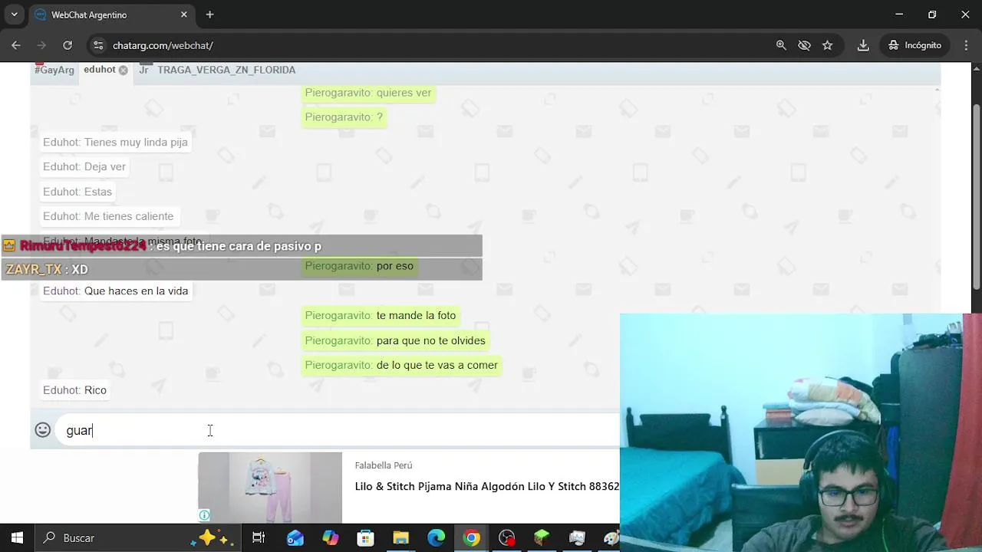Open Copilot from the taskbar
Screen dimensions: 982x552
pyautogui.click(x=331, y=538)
